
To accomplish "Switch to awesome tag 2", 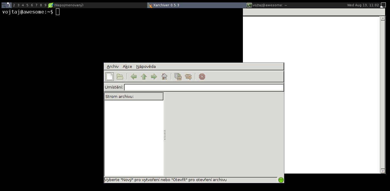I will point(14,5).
